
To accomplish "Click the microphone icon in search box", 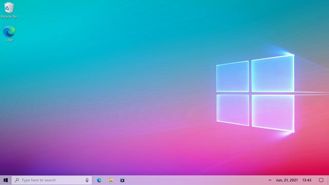I will (87, 180).
